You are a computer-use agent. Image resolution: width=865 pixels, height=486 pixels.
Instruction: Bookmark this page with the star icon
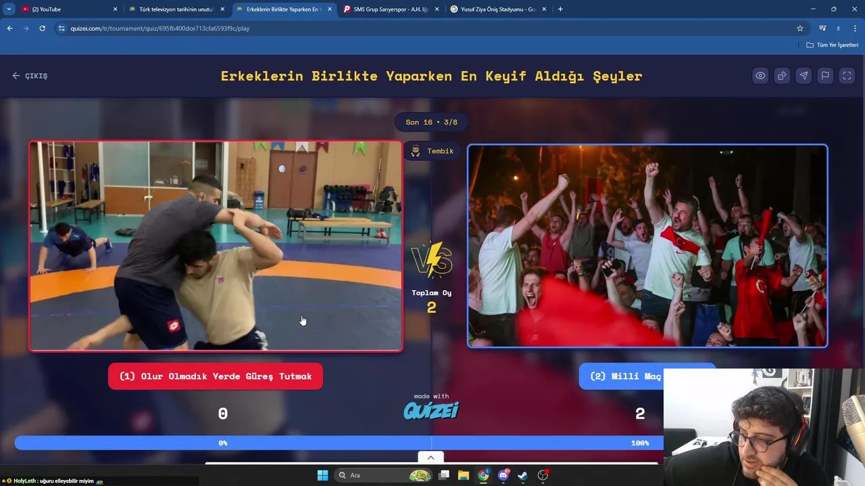pyautogui.click(x=800, y=28)
